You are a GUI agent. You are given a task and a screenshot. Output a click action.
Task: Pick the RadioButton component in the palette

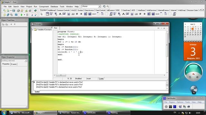(81, 14)
